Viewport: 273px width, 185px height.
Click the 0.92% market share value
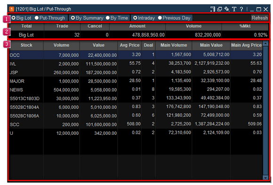(x=260, y=35)
